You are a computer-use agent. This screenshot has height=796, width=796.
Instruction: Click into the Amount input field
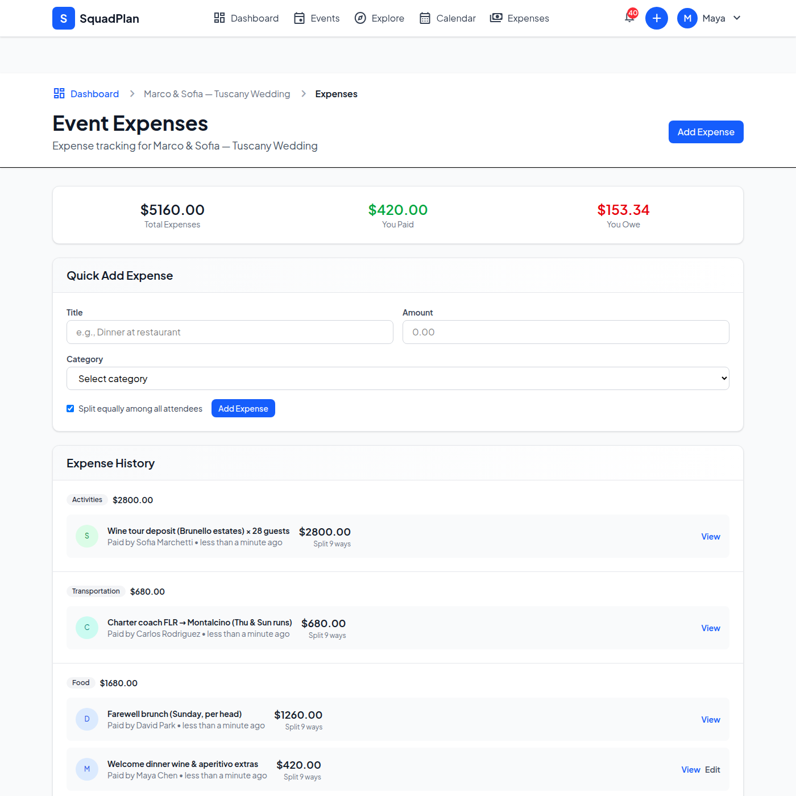tap(565, 332)
